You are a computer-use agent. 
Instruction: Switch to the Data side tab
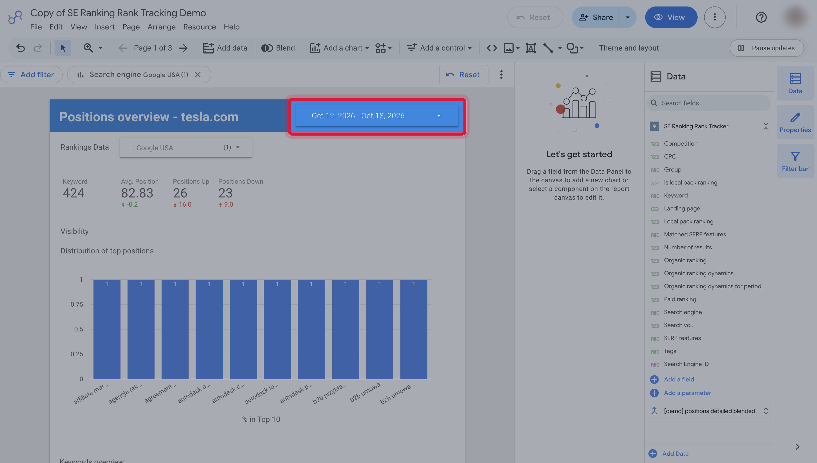click(795, 83)
